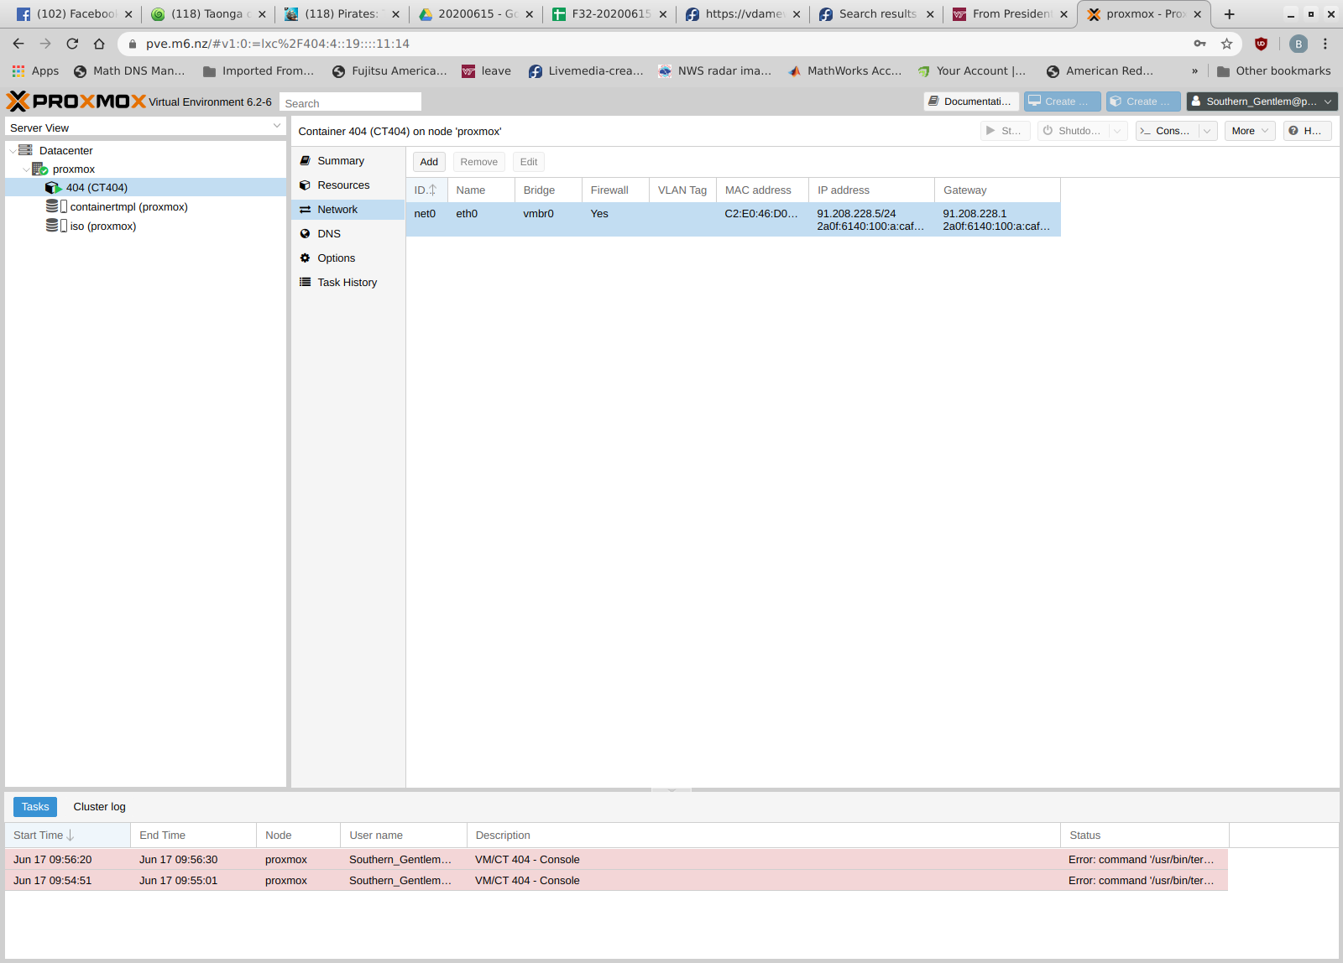Open Chrome three-dot menu
This screenshot has width=1343, height=963.
point(1325,44)
